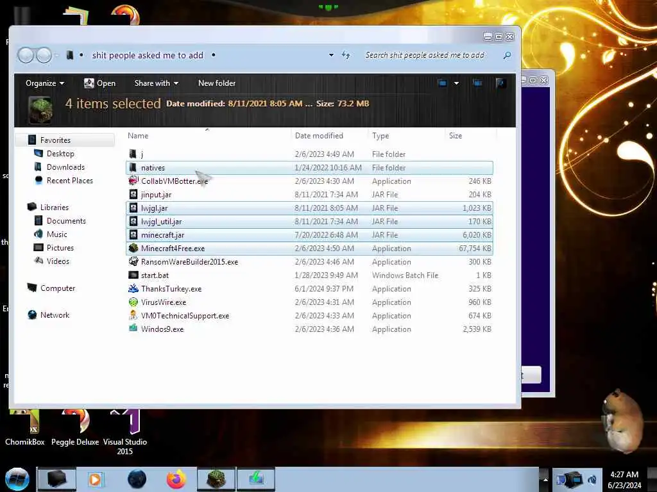
Task: Click the Forward navigation button
Action: (x=44, y=55)
